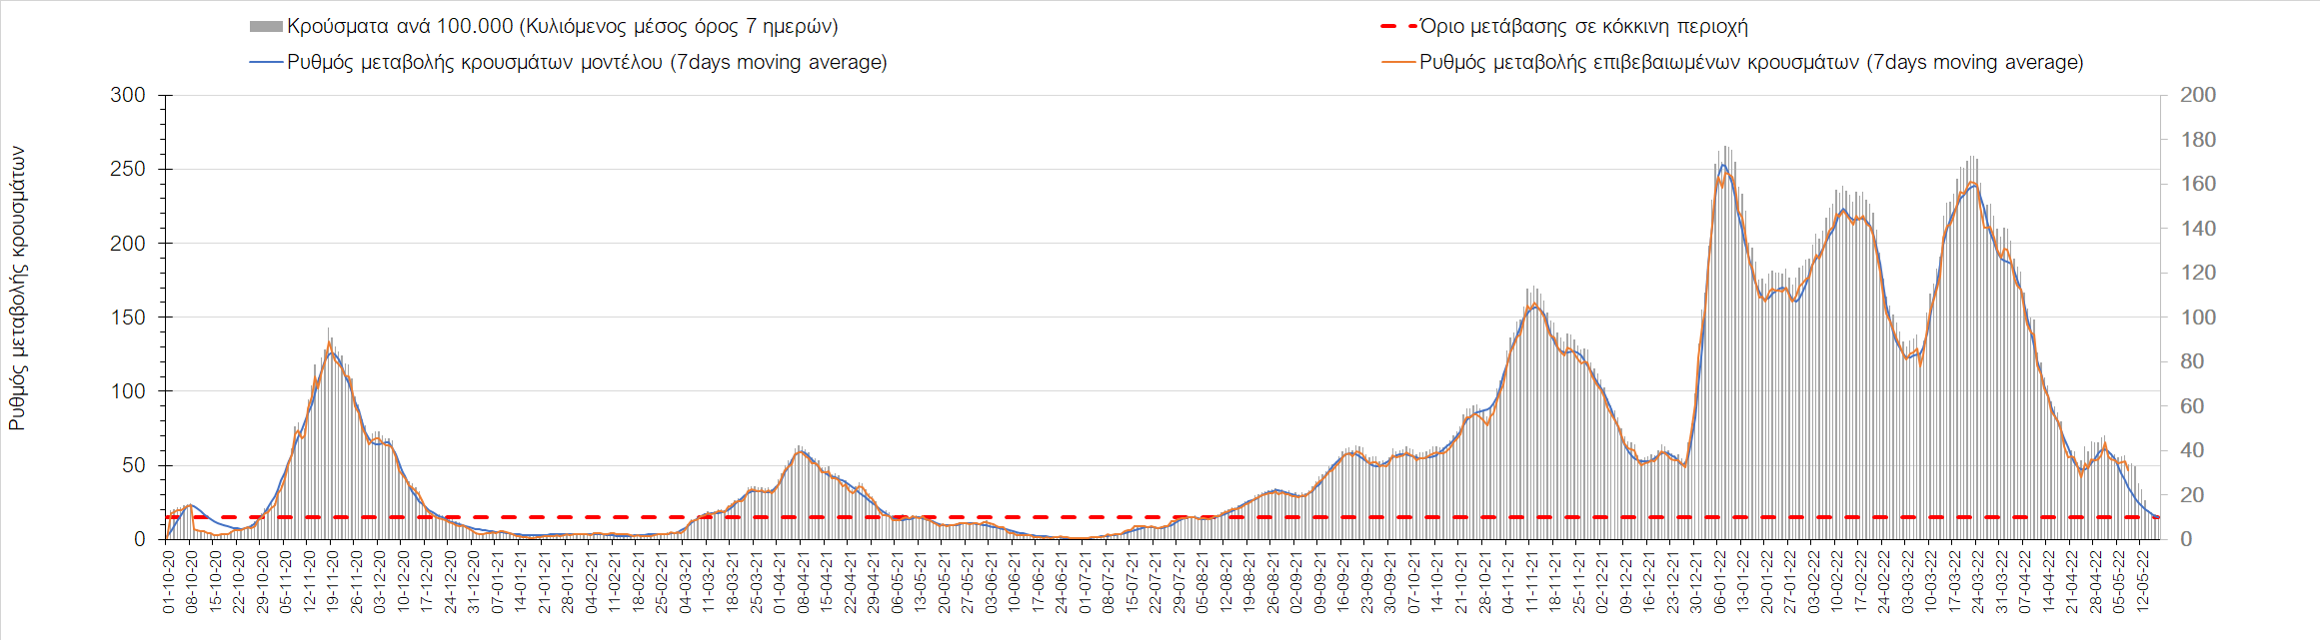
Task: Select the legend text 'Όριο μετάβασης σε κόκκινη περιοχή'
Action: click(x=1583, y=27)
